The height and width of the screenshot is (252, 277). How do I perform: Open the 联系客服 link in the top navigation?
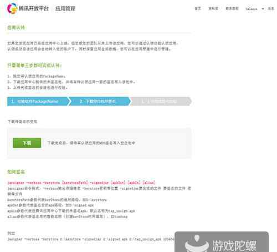pos(232,8)
